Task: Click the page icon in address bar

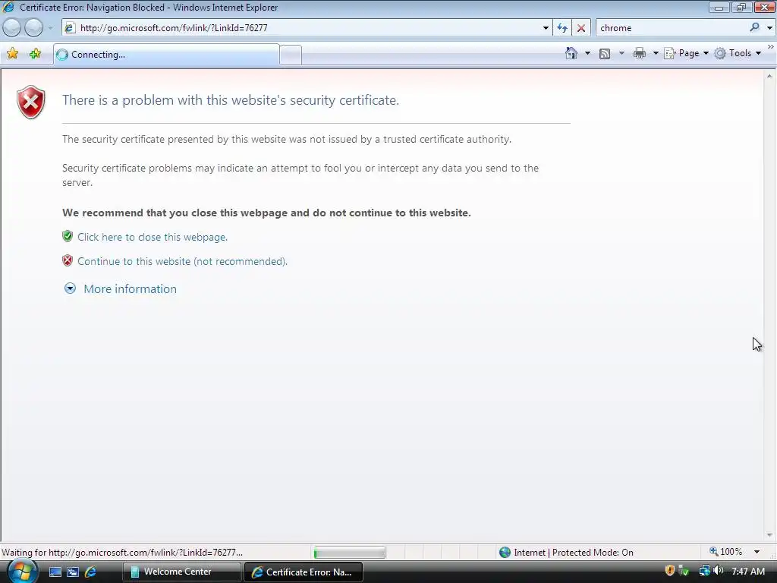Action: pos(70,28)
